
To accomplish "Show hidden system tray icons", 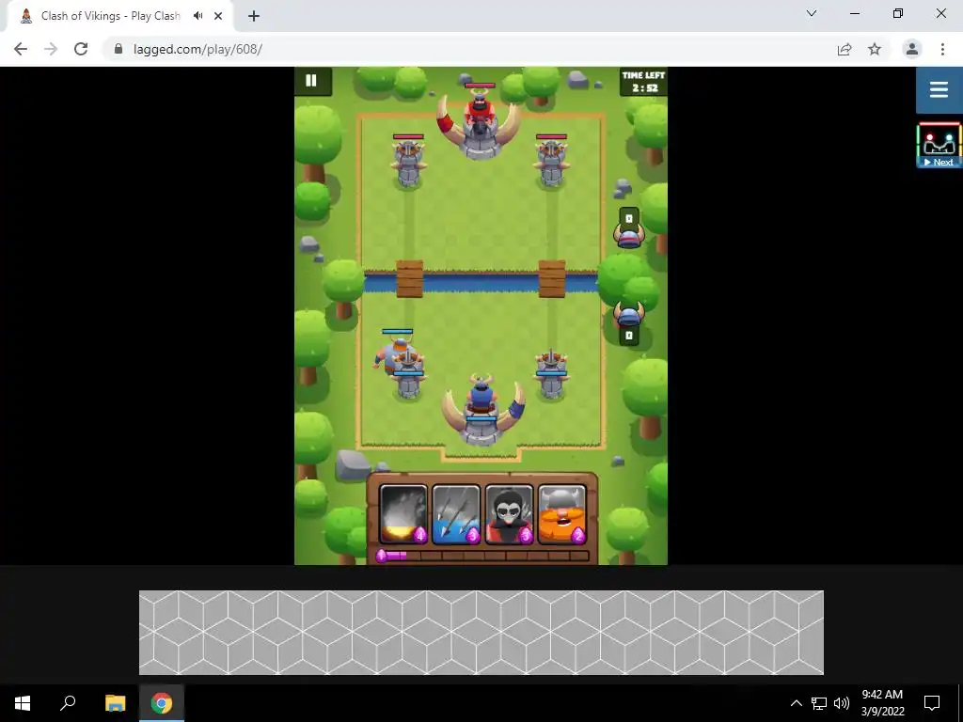I will pyautogui.click(x=796, y=703).
